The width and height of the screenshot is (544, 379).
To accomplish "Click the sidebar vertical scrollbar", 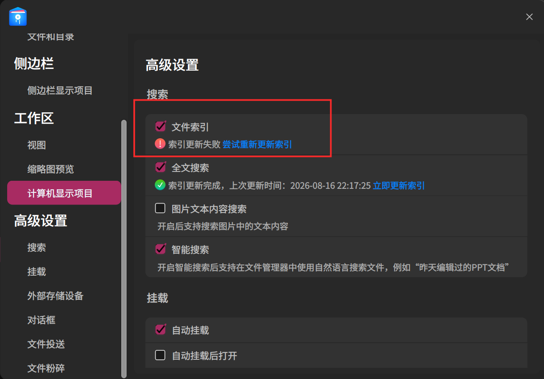I will pos(124,248).
